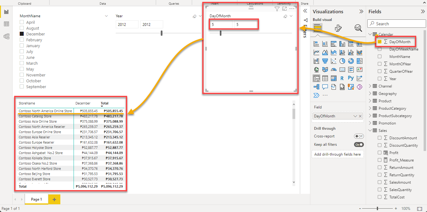This screenshot has height=212, width=427.
Task: Choose the Treemap visual
Action: point(359,61)
